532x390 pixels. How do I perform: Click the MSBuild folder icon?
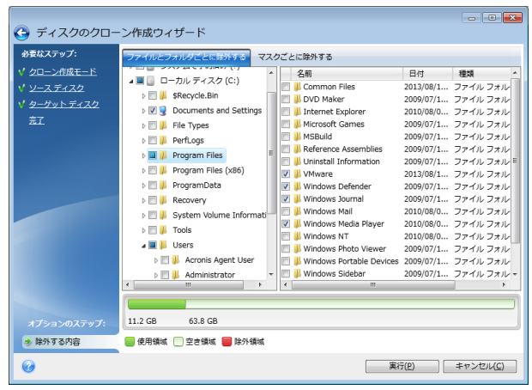click(x=298, y=137)
